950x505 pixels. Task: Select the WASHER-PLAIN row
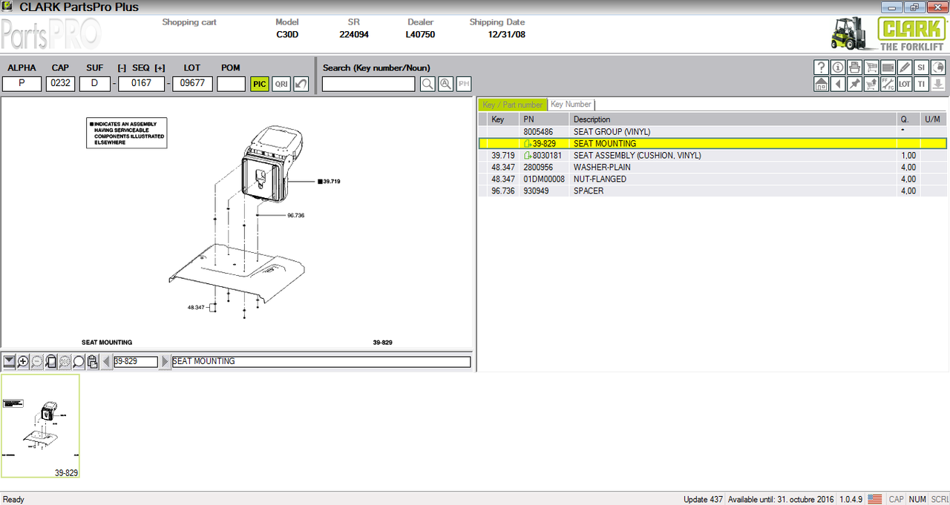pos(712,167)
